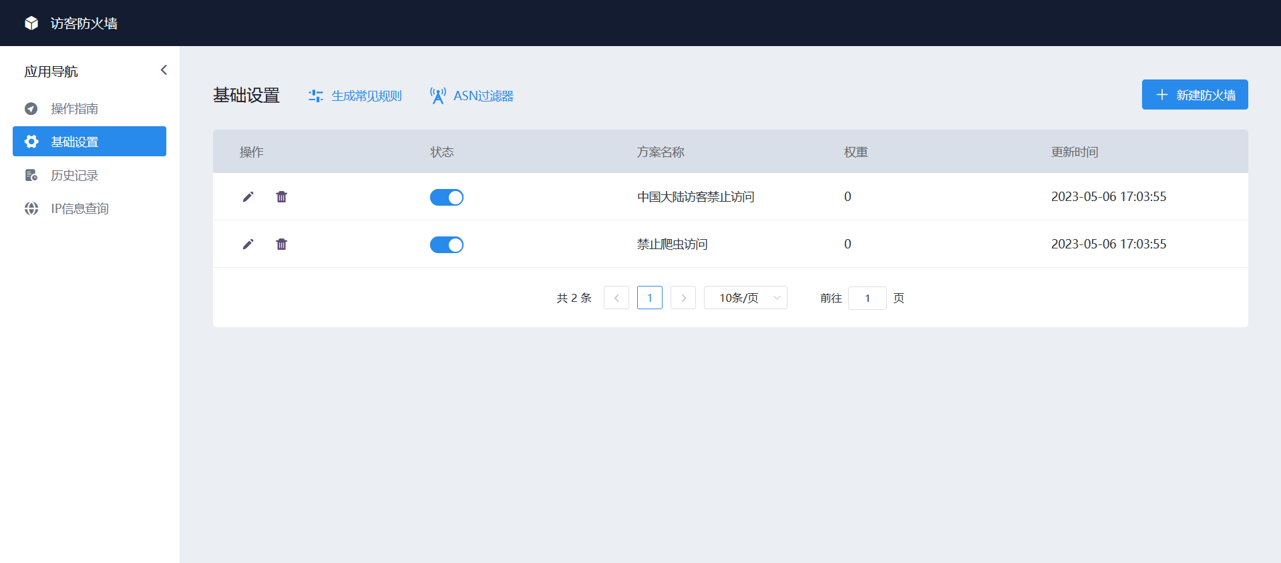Click the 权重 column header
The image size is (1281, 563).
click(856, 152)
